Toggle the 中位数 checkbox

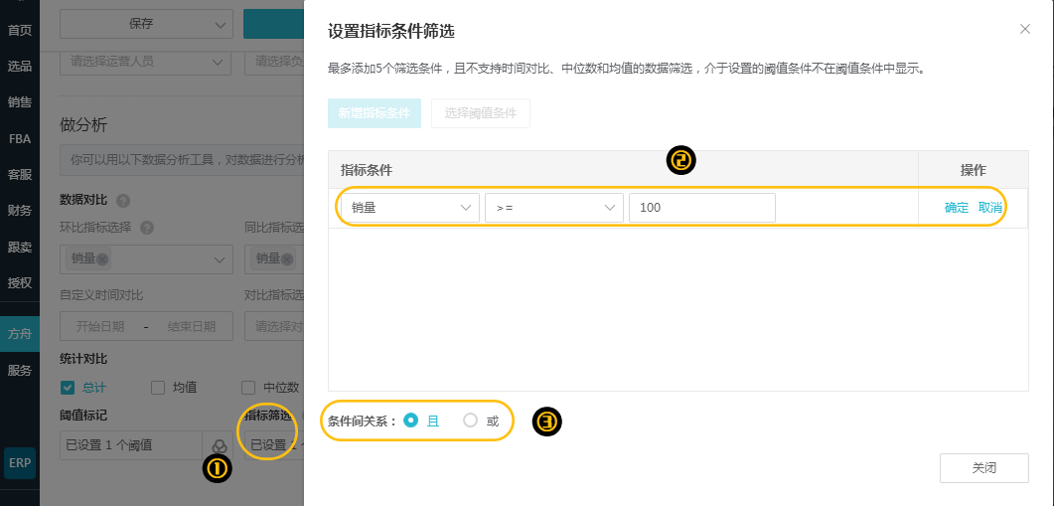[248, 388]
